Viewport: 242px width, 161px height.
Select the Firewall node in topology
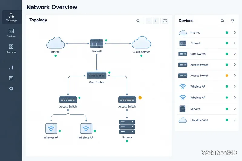click(96, 43)
